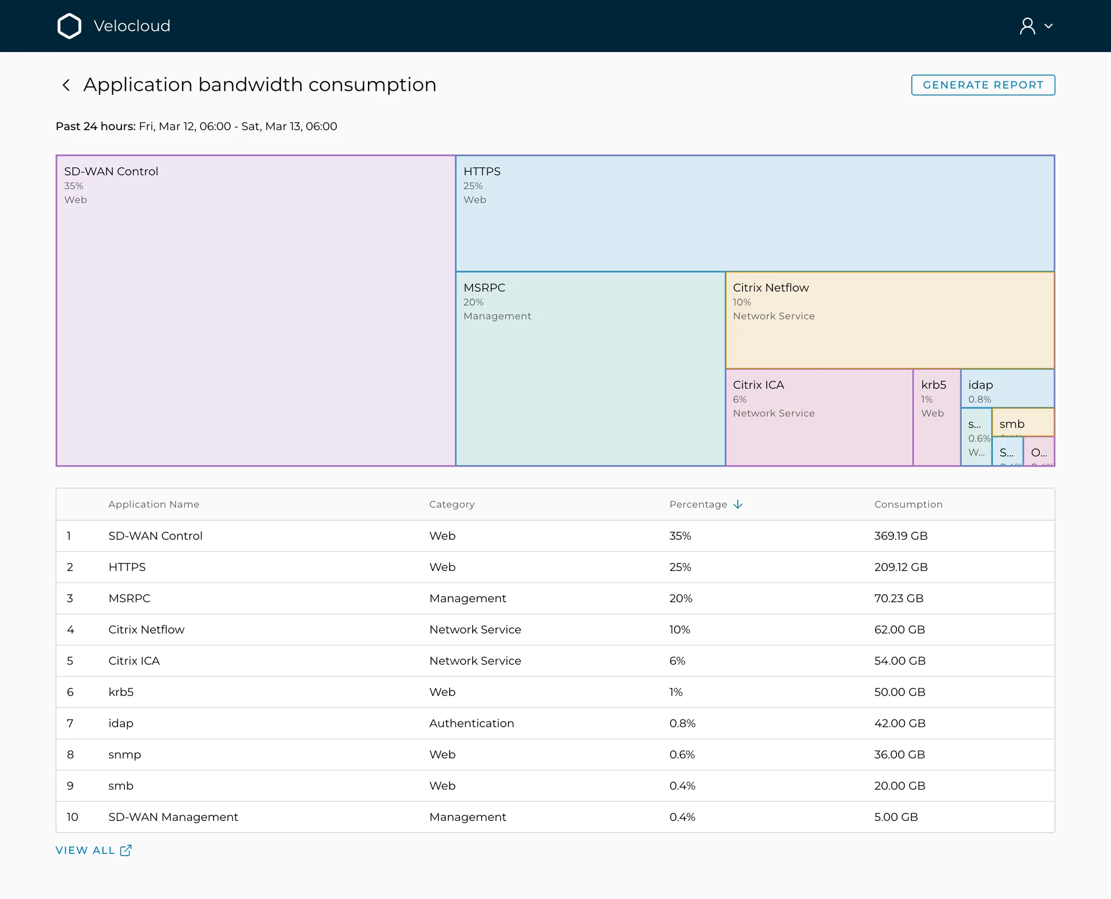Click SD-WAN Management in the table

click(174, 817)
